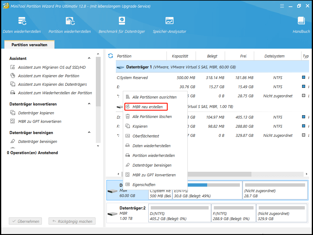313x235 pixels.
Task: Select Alle Partitionen löschen in context menu
Action: [x=155, y=116]
